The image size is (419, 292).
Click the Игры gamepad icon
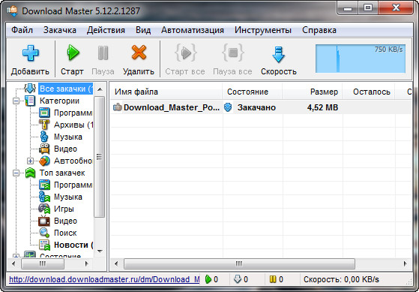pyautogui.click(x=44, y=209)
